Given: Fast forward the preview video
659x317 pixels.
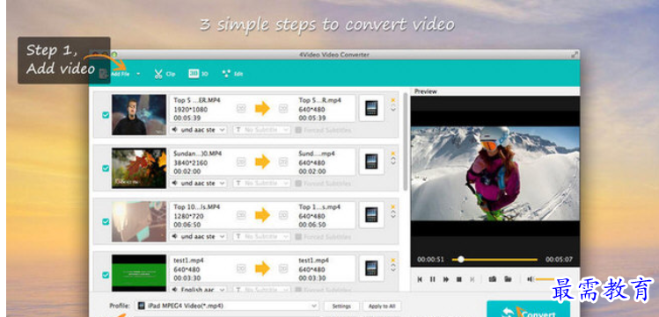Looking at the screenshot, I should [445, 279].
